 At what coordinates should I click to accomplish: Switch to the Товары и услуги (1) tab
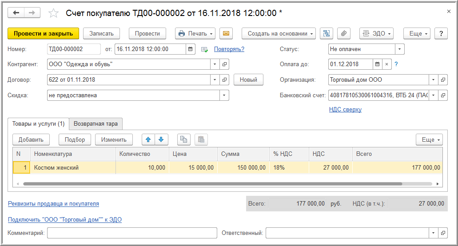point(38,124)
